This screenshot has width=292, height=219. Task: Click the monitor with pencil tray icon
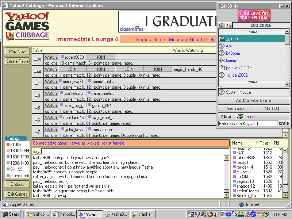204,214
